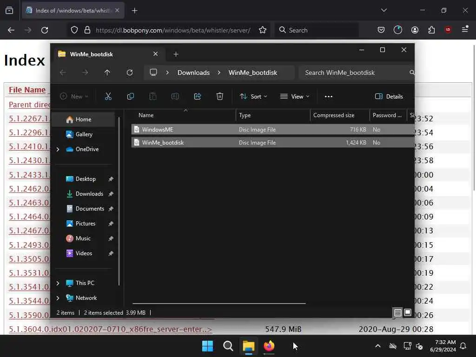Click the padlock site information icon

click(x=87, y=30)
